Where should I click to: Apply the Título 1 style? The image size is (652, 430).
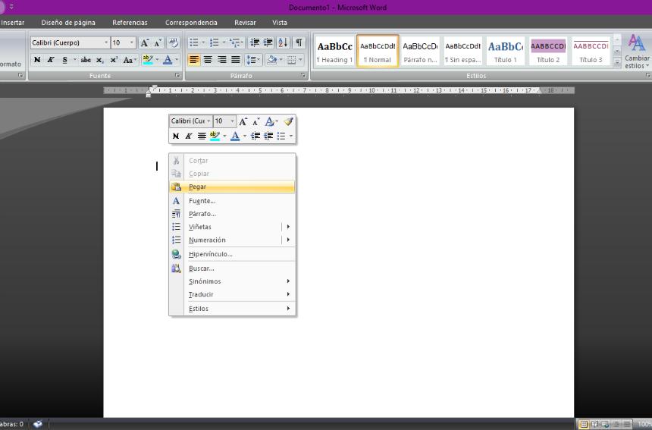coord(505,51)
